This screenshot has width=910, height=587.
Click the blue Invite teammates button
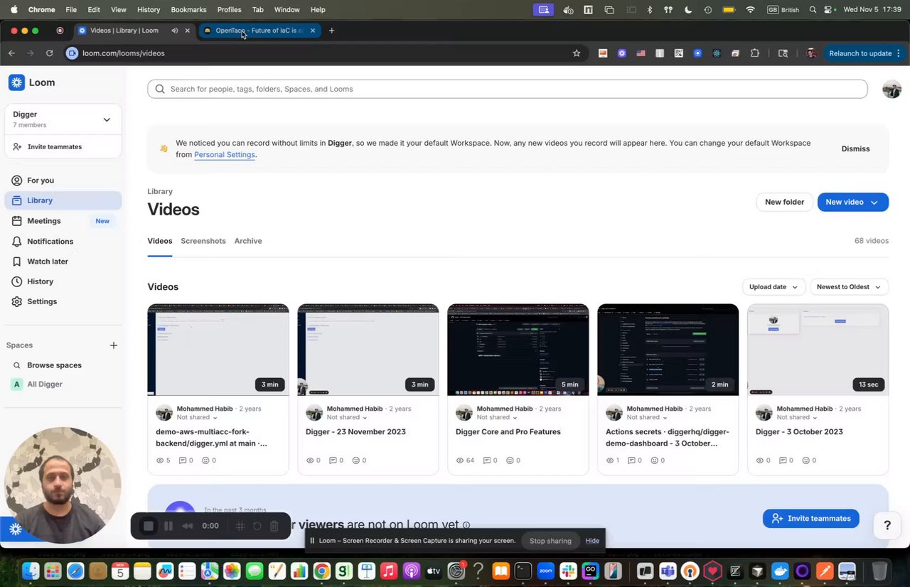[811, 518]
